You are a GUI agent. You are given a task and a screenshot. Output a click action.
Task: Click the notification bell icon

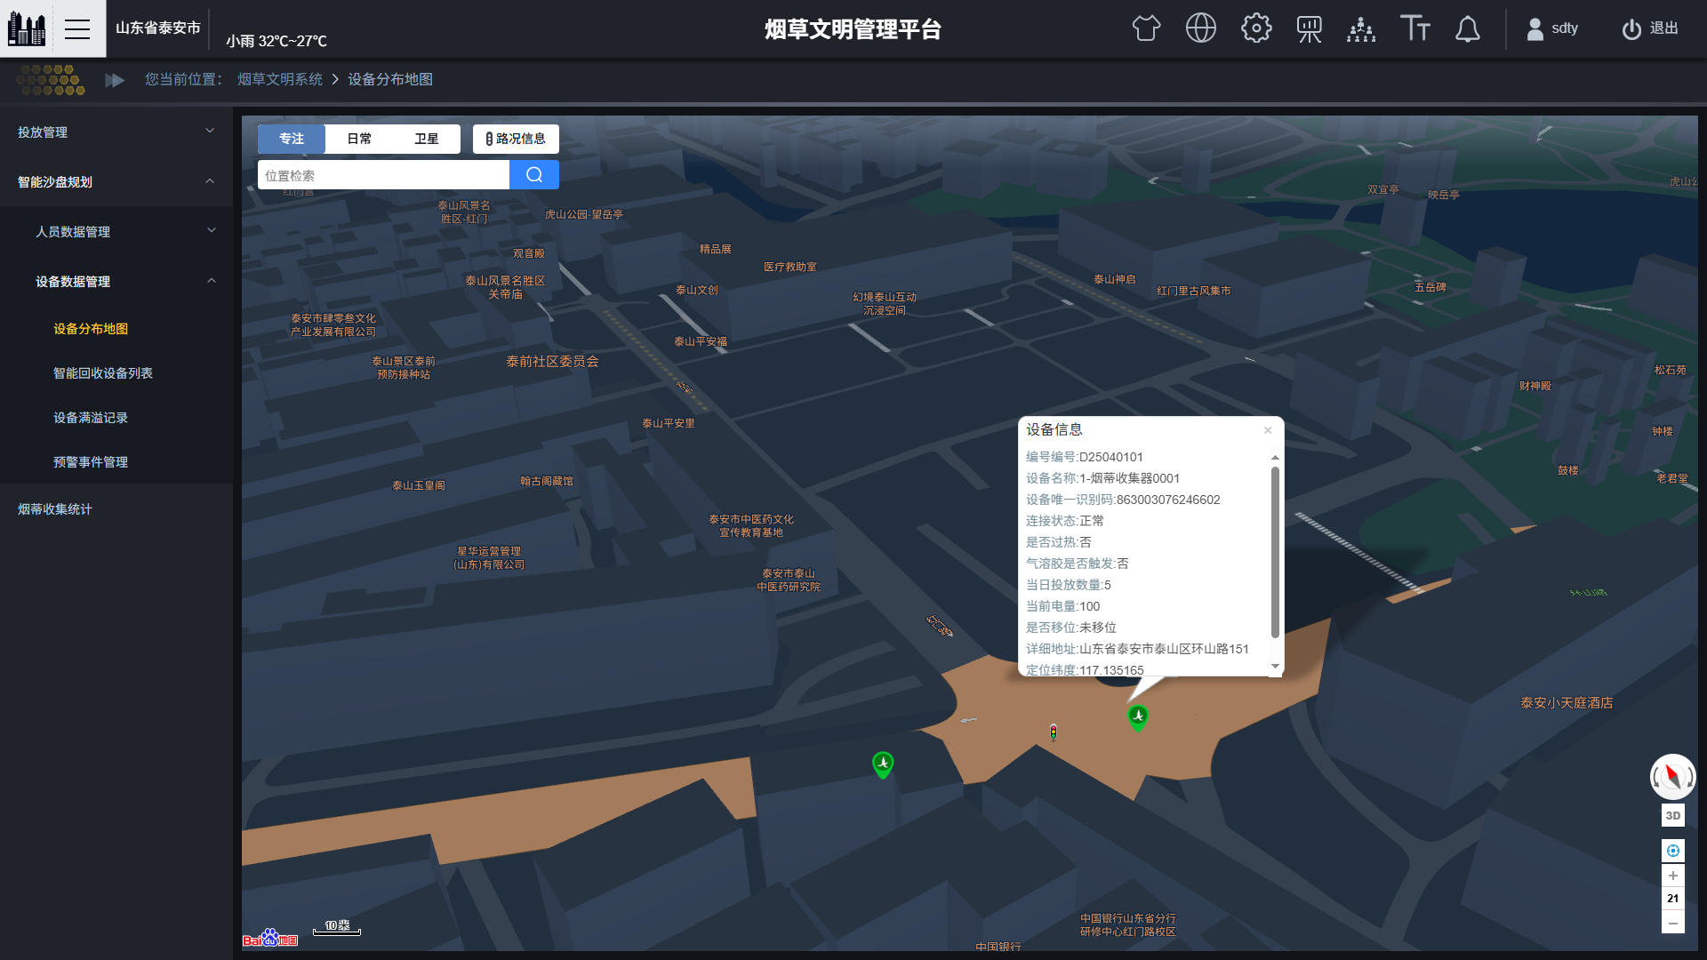point(1467,28)
